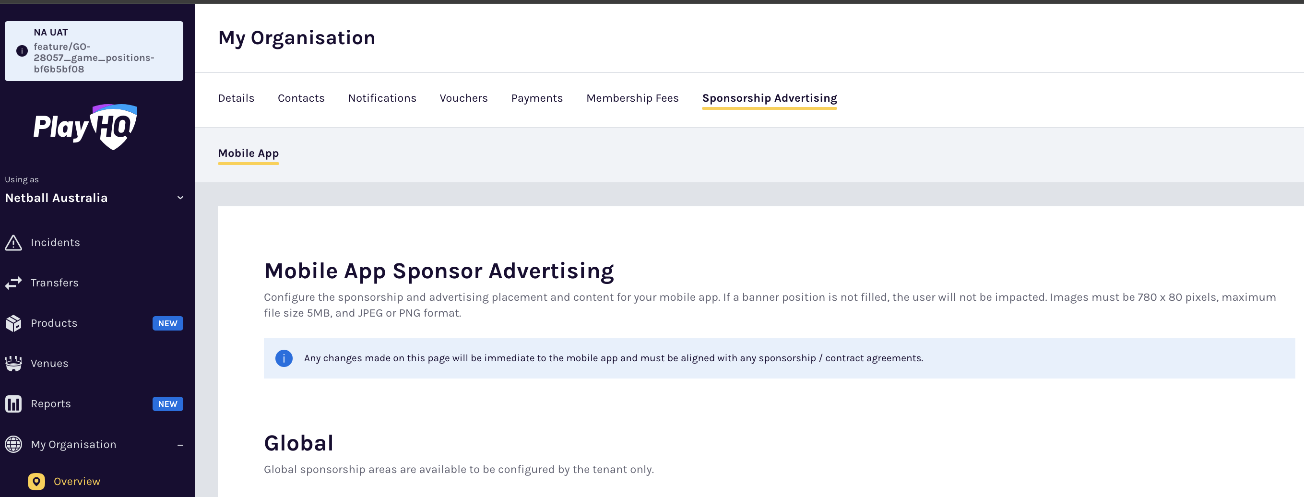Select the Incidents warning icon in sidebar
This screenshot has height=497, width=1304.
[x=13, y=242]
